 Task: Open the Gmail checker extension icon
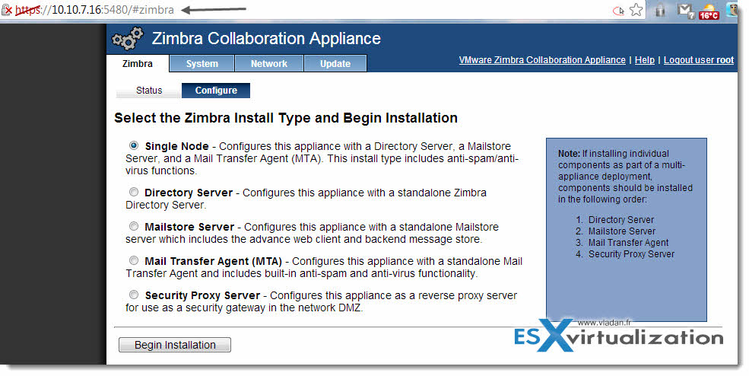point(685,11)
